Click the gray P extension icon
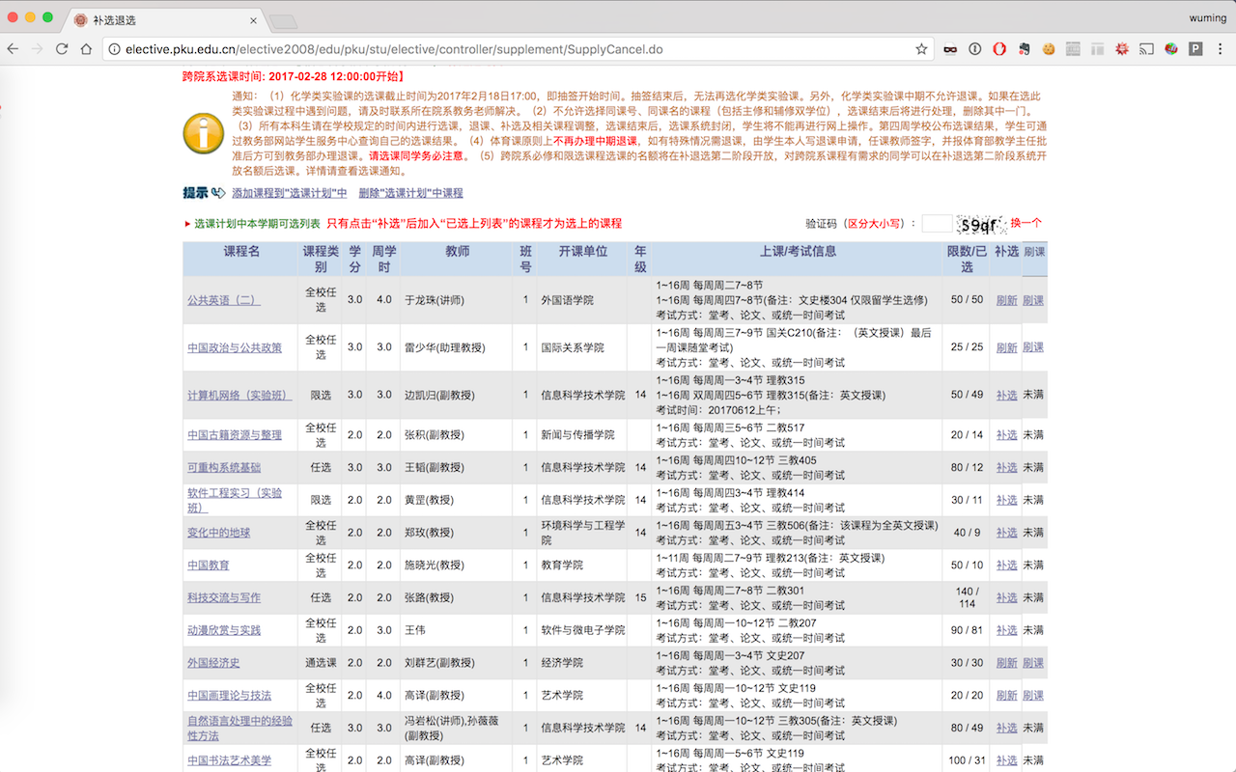This screenshot has height=772, width=1236. 1195,49
